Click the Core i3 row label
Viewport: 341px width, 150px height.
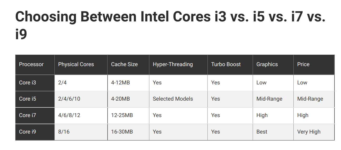pos(28,83)
